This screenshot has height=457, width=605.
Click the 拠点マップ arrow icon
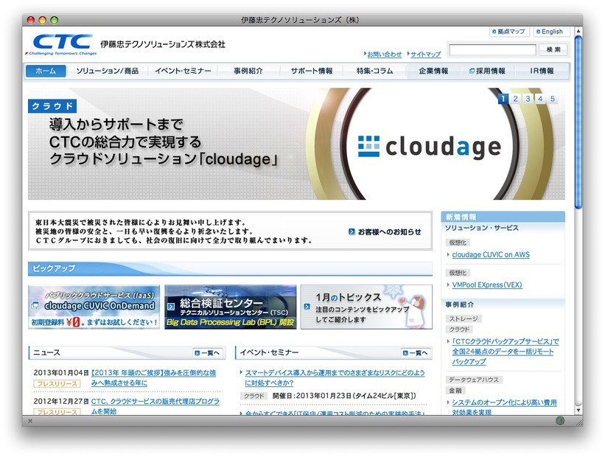coord(494,32)
